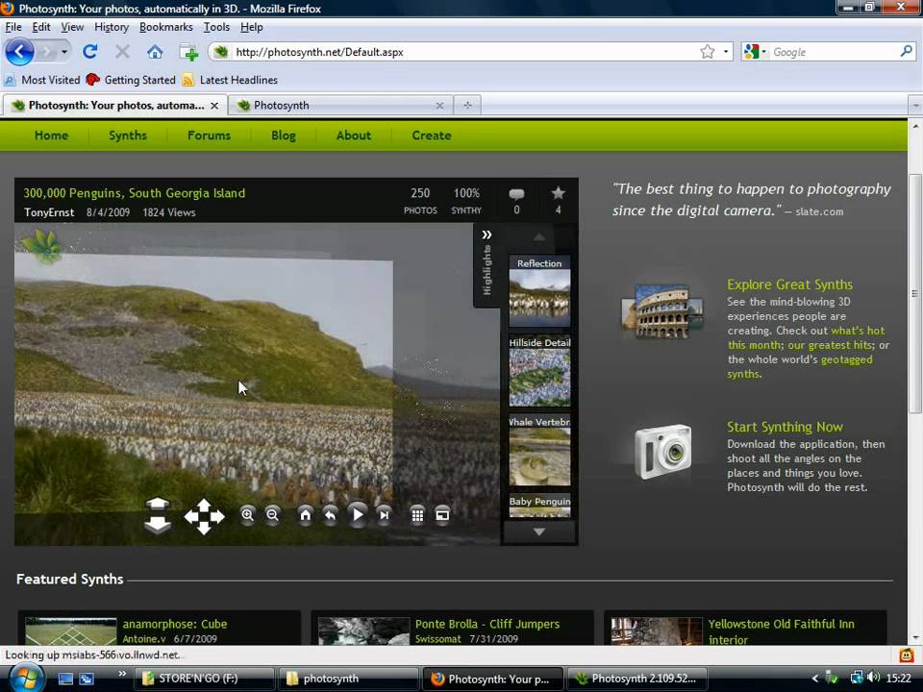Viewport: 923px width, 692px height.
Task: Open TonyErnst's user profile link
Action: coord(49,212)
